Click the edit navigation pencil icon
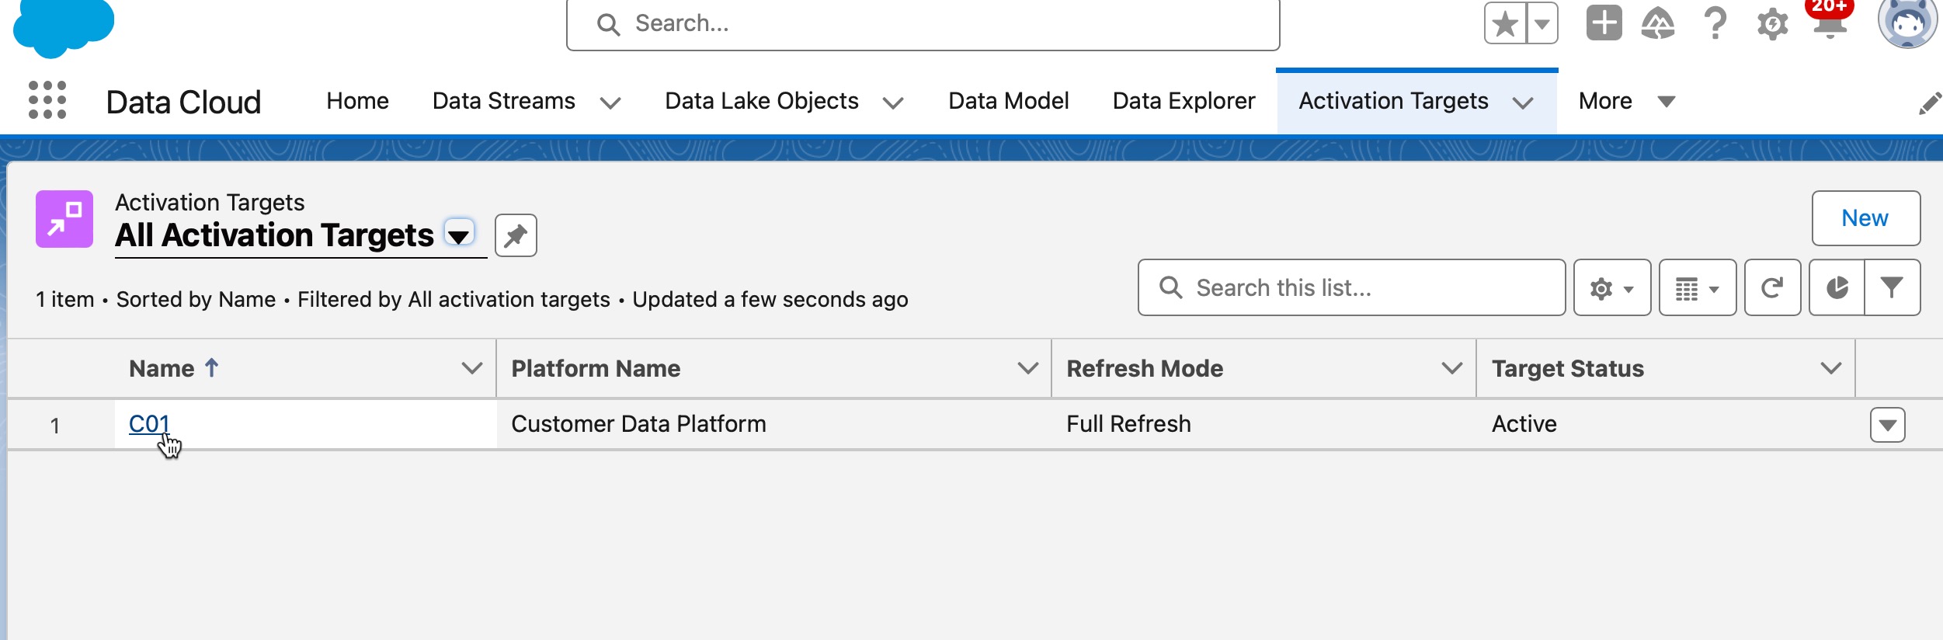The image size is (1943, 640). point(1929,103)
